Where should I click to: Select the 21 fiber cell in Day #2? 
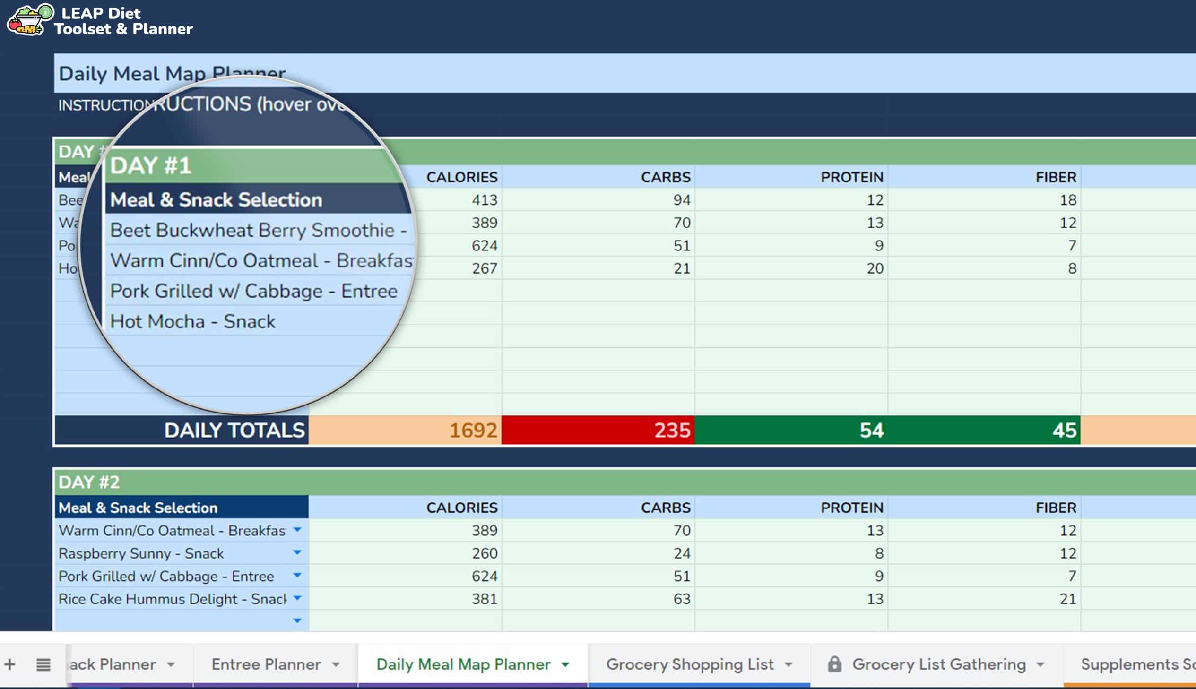[984, 598]
